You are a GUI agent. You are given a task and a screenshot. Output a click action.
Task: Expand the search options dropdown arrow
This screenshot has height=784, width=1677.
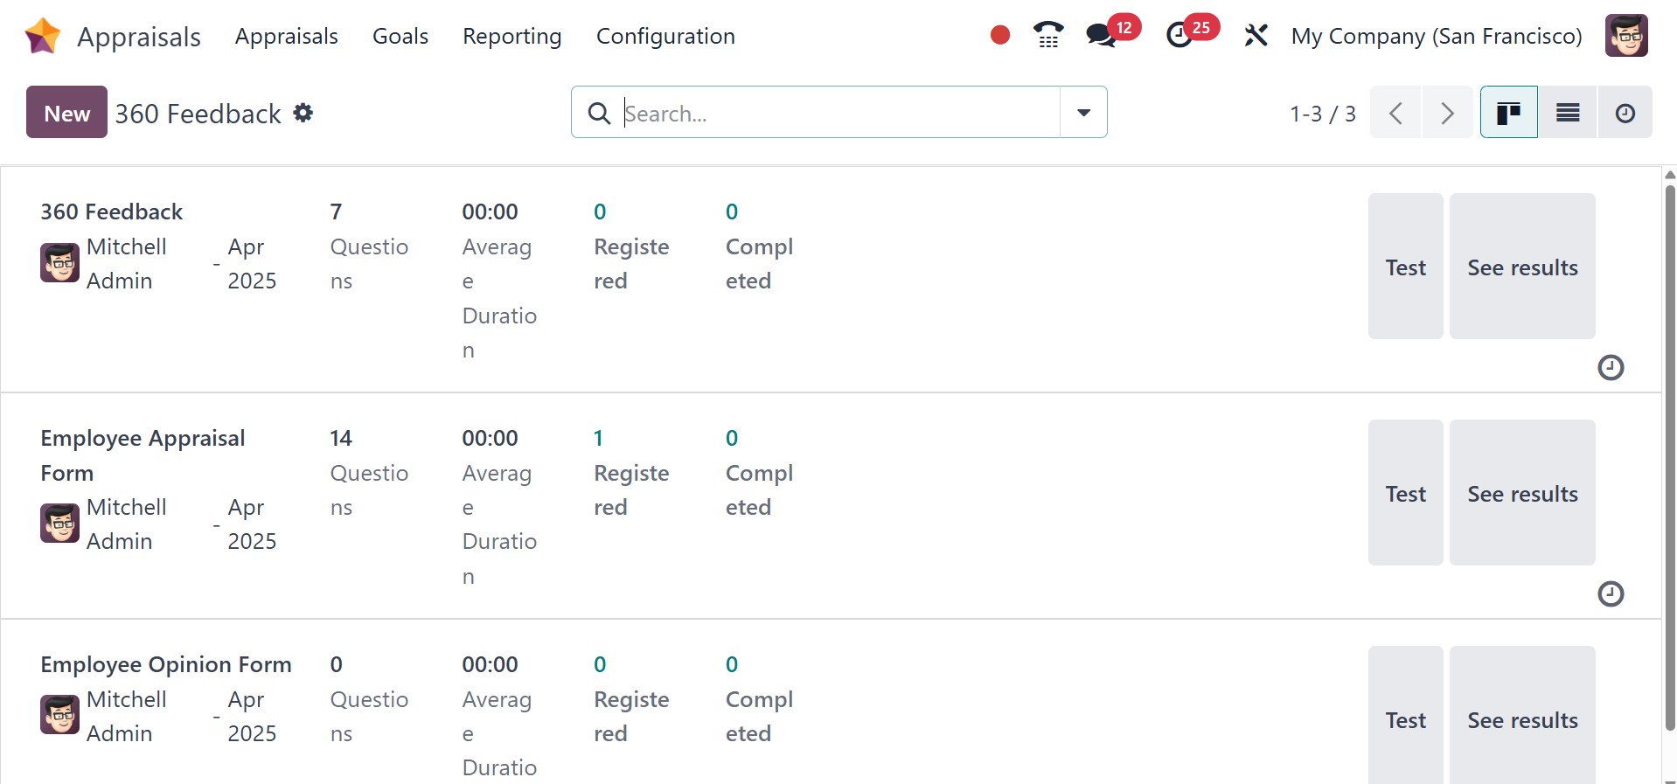click(x=1083, y=113)
